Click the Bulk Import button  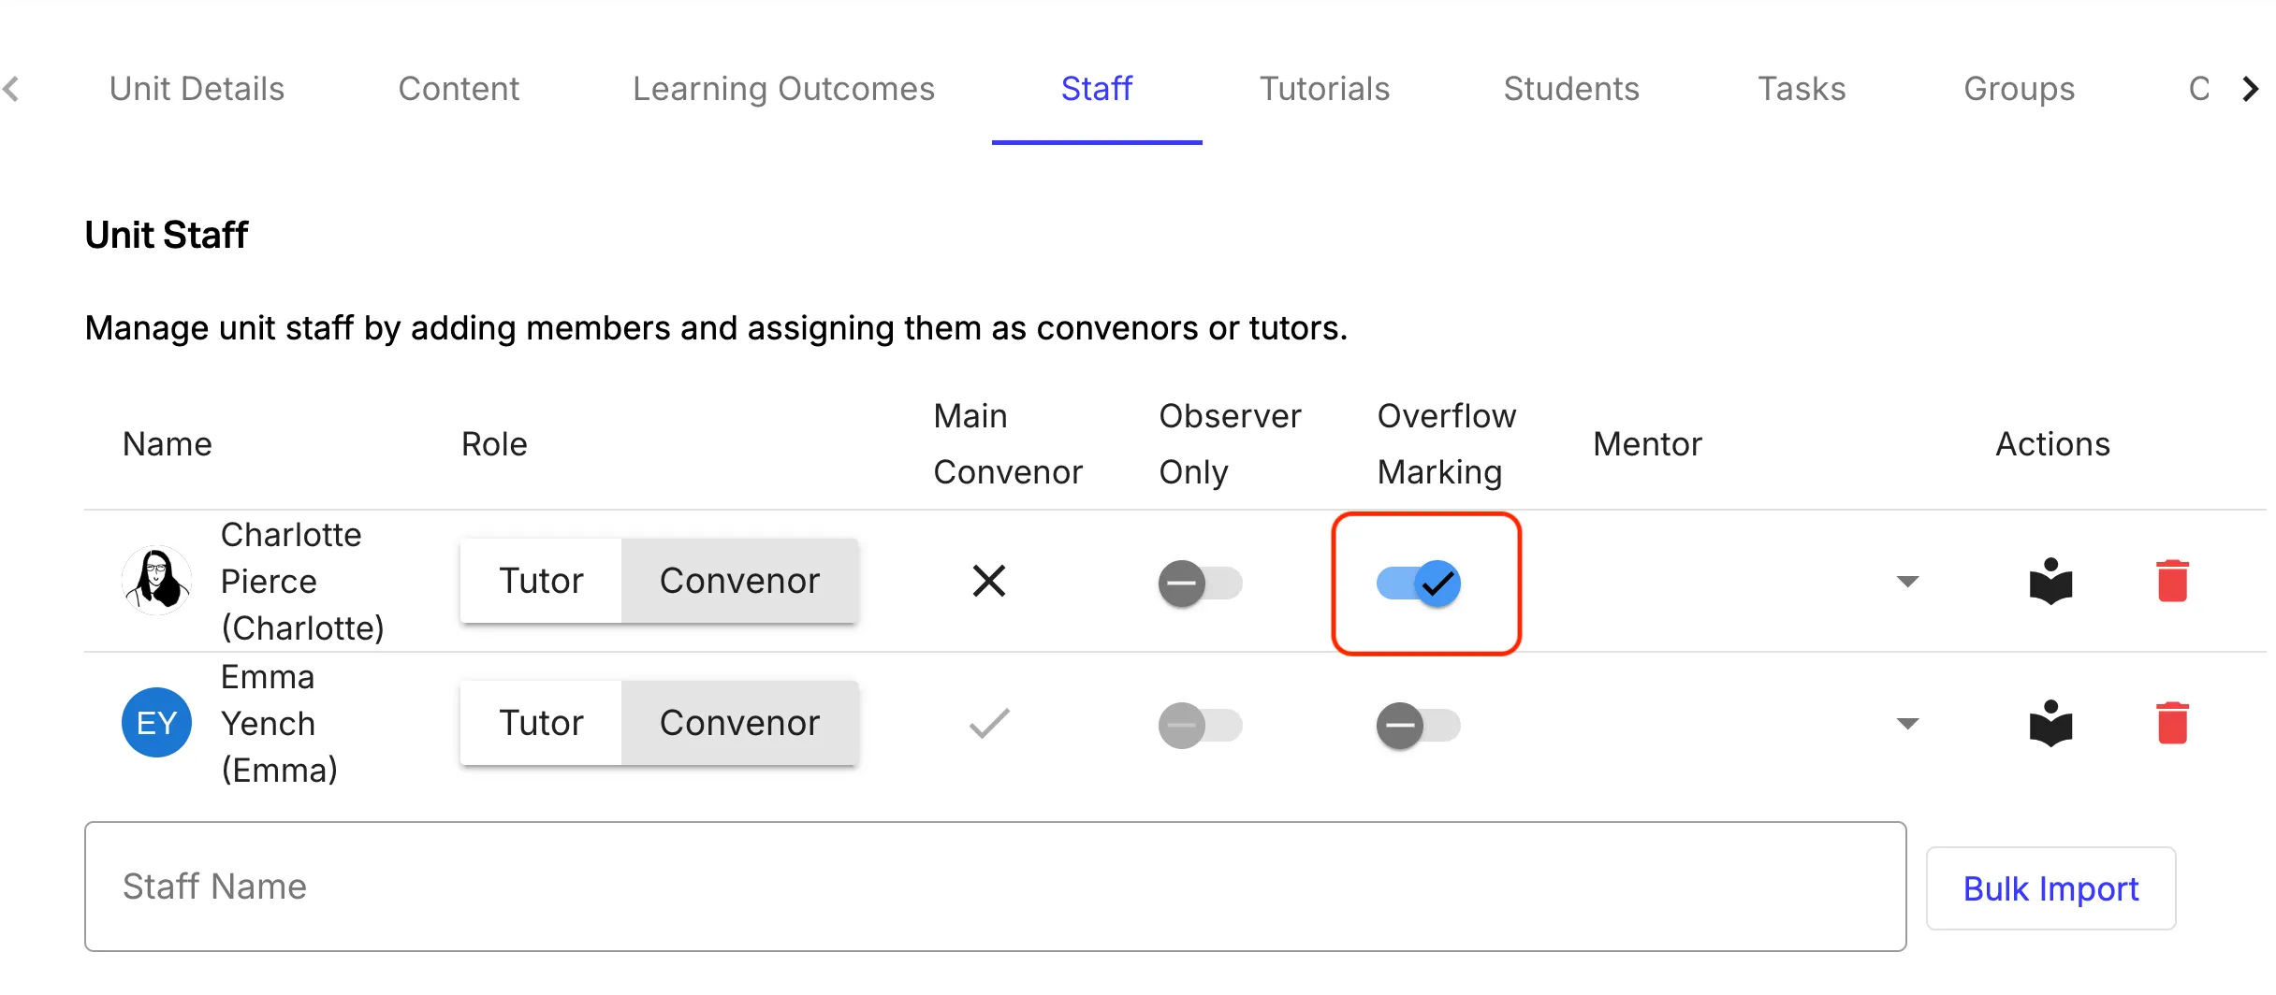coord(2050,888)
